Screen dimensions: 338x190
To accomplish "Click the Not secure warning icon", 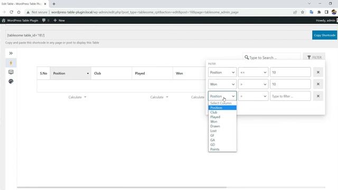I will click(x=28, y=12).
